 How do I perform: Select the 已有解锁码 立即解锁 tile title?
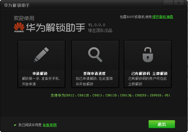coord(149,73)
